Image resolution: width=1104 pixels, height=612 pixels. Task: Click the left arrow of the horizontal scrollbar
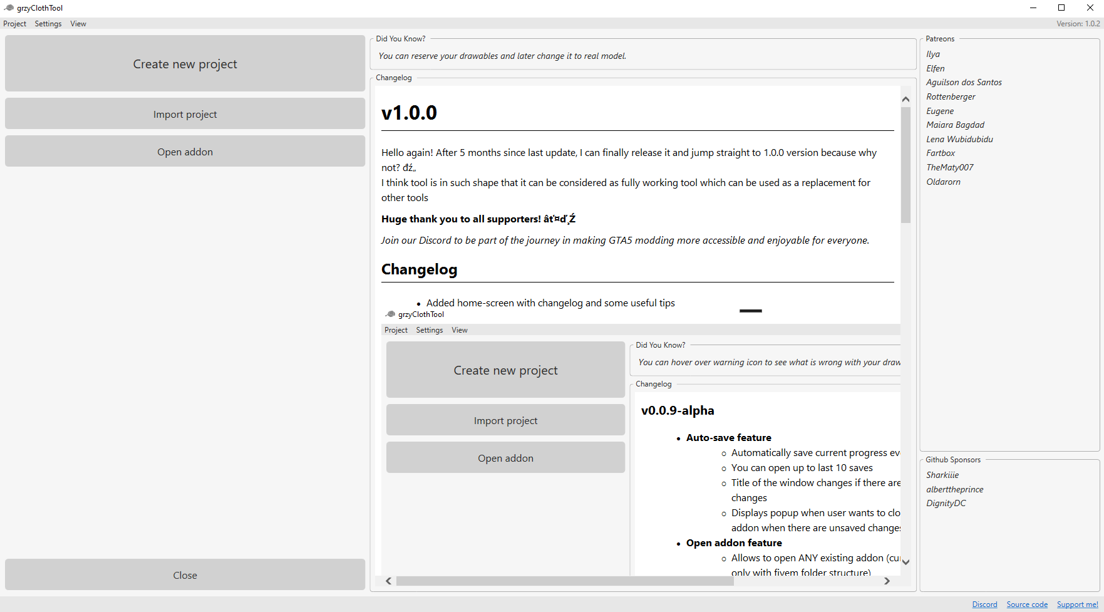388,581
